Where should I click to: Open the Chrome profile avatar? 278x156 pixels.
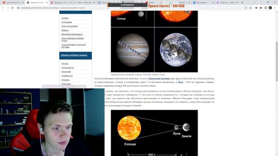point(270,8)
